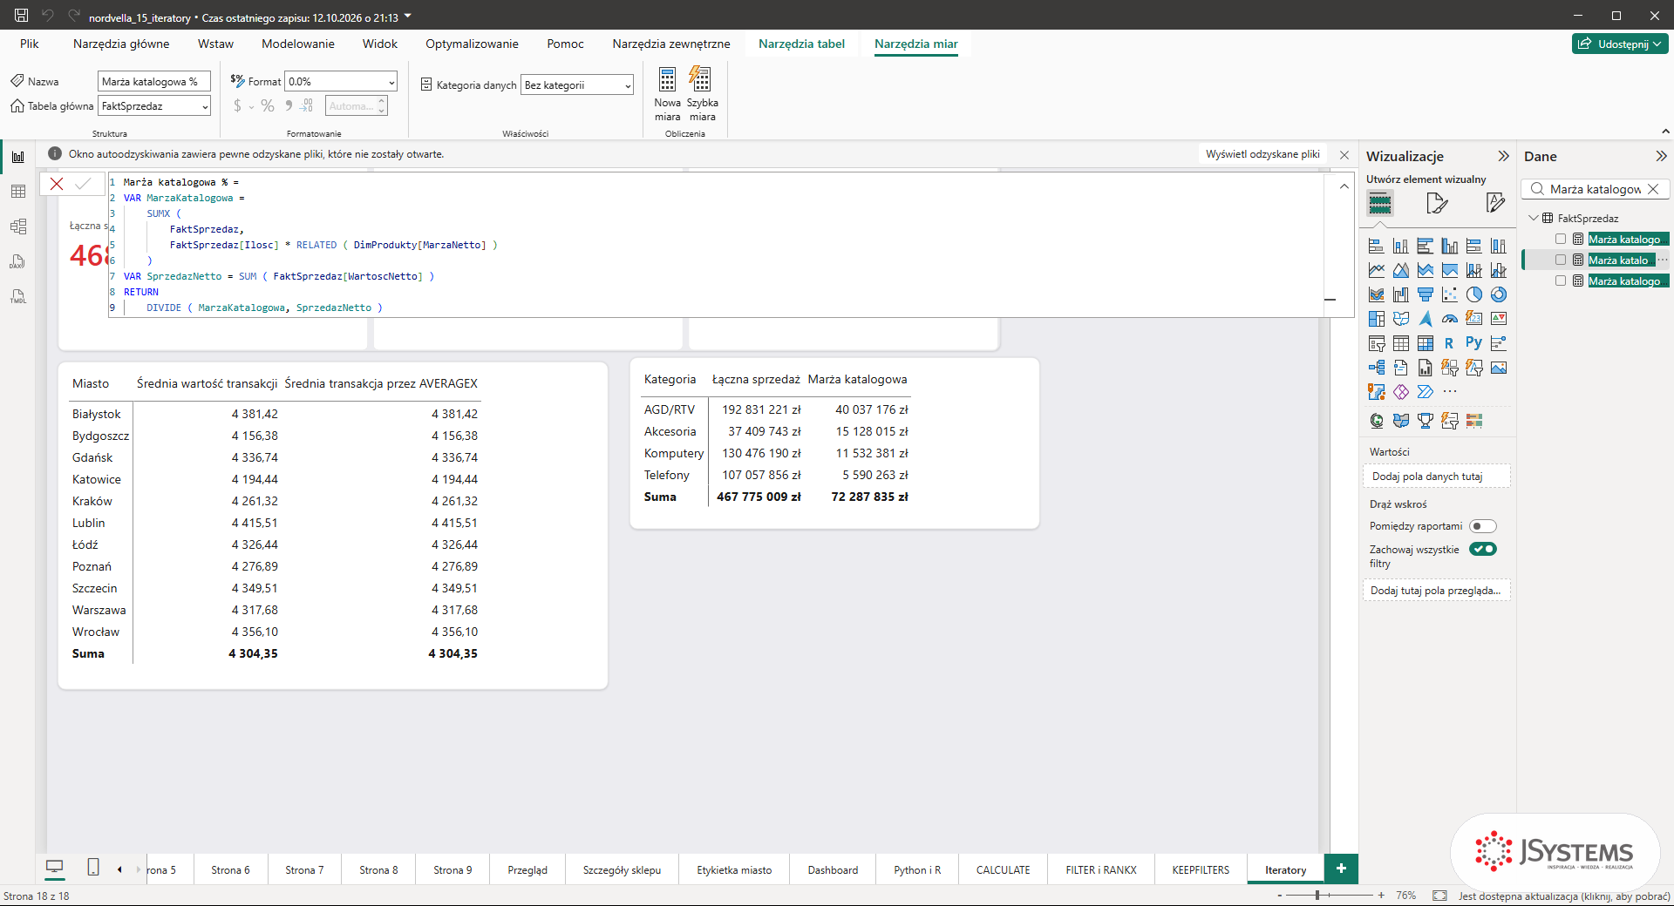This screenshot has height=906, width=1674.
Task: Collapse formula bar with chevron
Action: (1344, 186)
